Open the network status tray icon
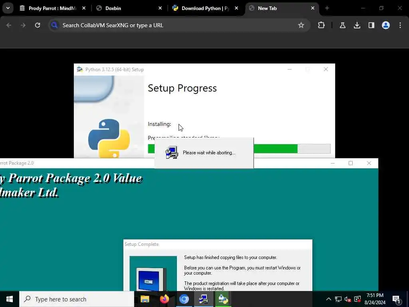 pos(338,299)
